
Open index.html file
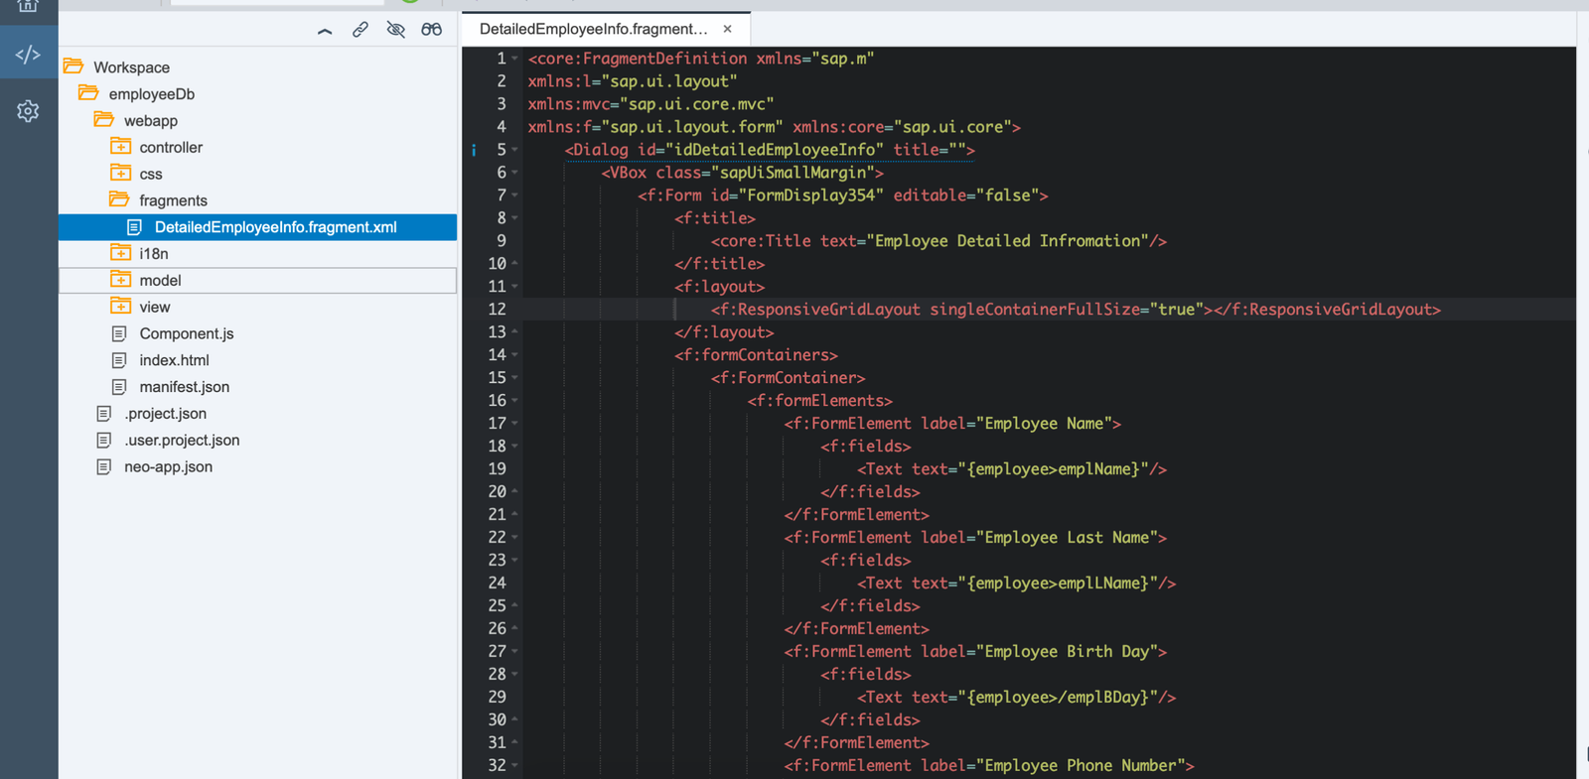point(174,360)
